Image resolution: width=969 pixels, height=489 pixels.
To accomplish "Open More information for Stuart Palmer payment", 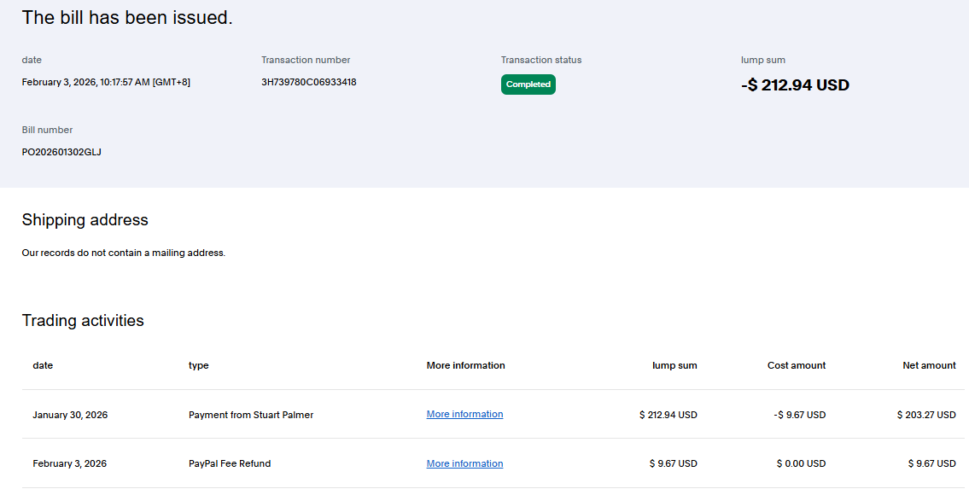I will pyautogui.click(x=464, y=415).
